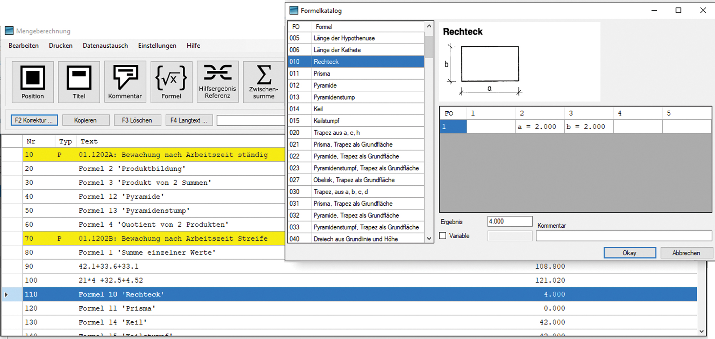Image resolution: width=715 pixels, height=339 pixels.
Task: Select formula 006 Länge der Kathete
Action: (x=356, y=50)
